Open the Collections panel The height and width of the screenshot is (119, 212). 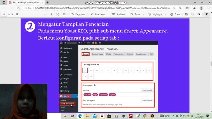[x=194, y=8]
